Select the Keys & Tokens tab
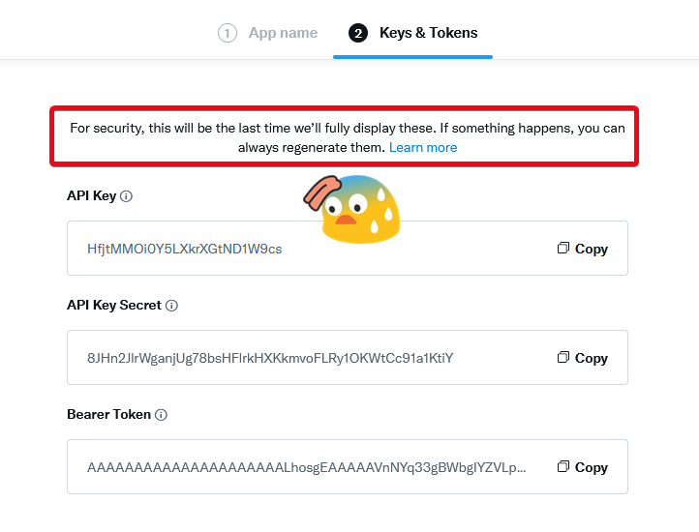Viewport: 699px width, 532px height. (428, 33)
